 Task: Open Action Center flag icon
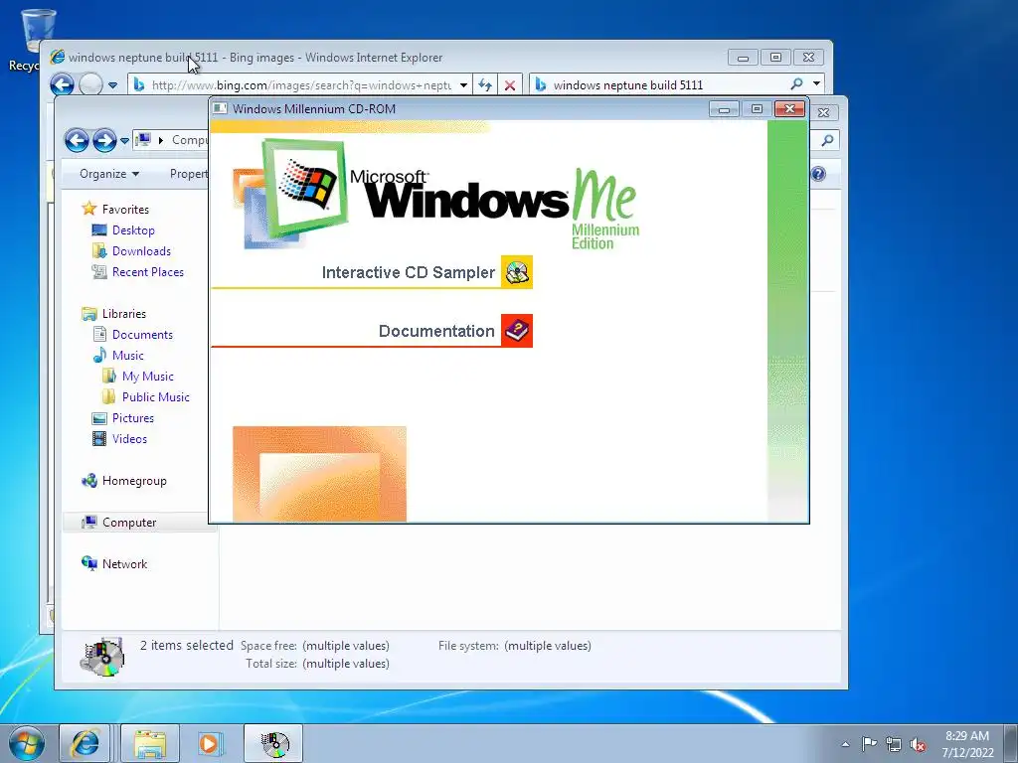[x=869, y=743]
